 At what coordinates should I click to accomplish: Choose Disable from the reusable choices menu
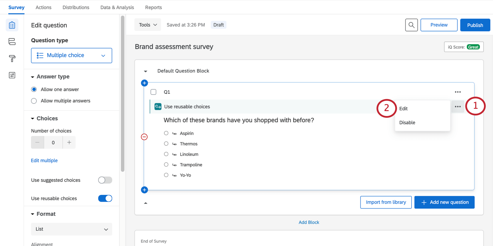click(x=407, y=122)
